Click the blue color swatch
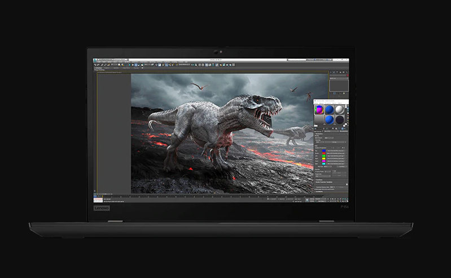 (324, 151)
